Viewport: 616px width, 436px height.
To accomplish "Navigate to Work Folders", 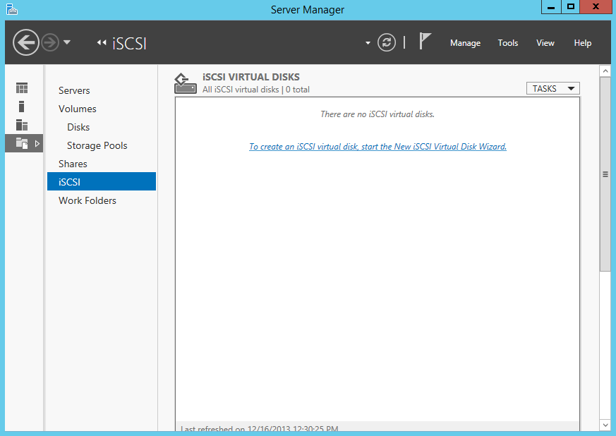I will 87,200.
